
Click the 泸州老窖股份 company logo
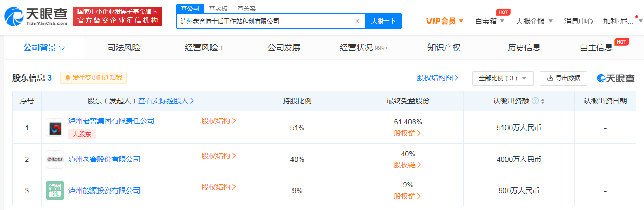tap(55, 159)
